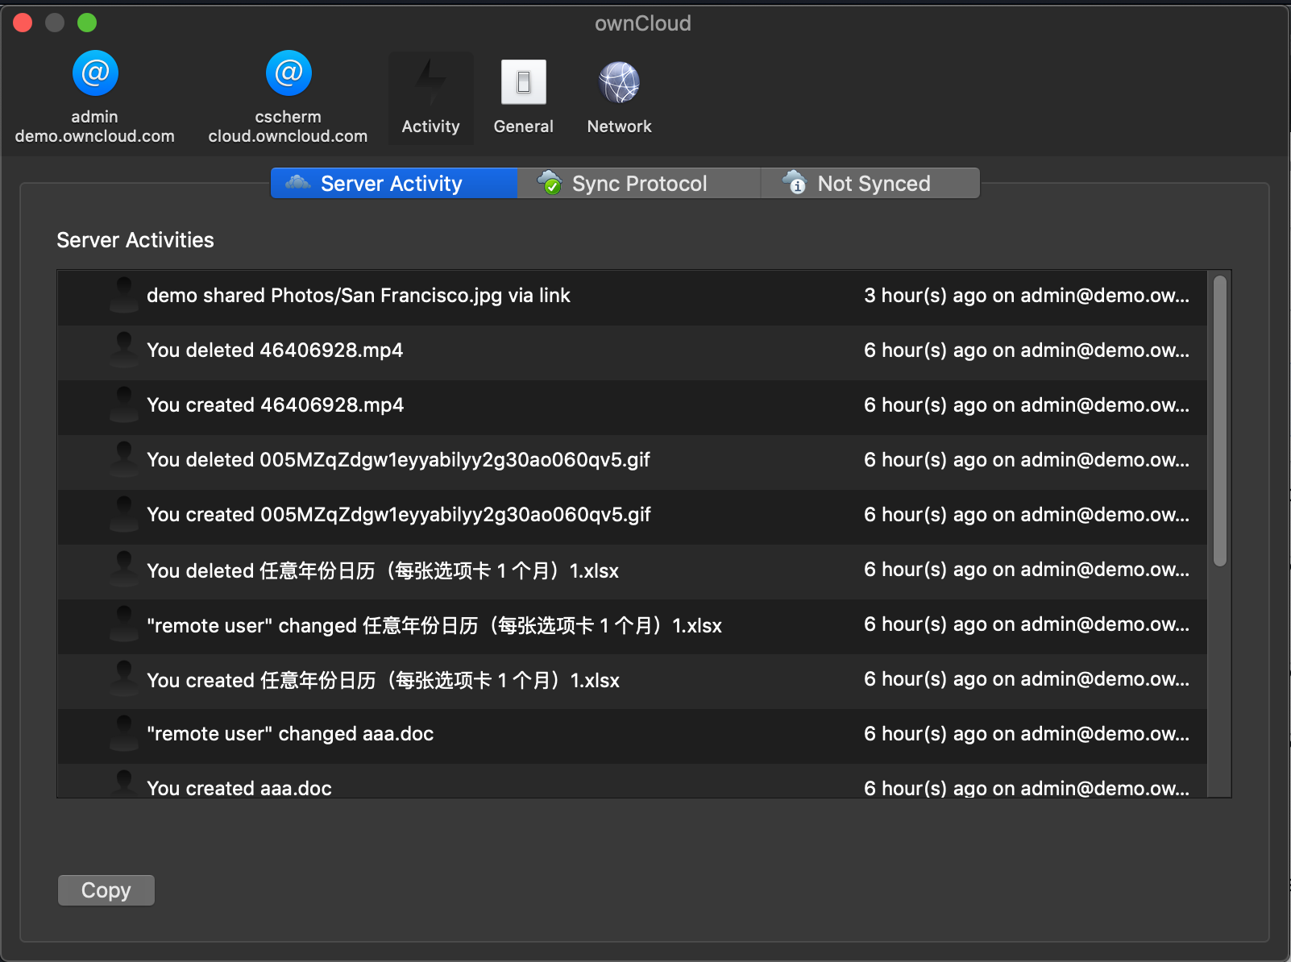Open the General settings switch icon
Viewport: 1291px width, 962px height.
(x=524, y=82)
